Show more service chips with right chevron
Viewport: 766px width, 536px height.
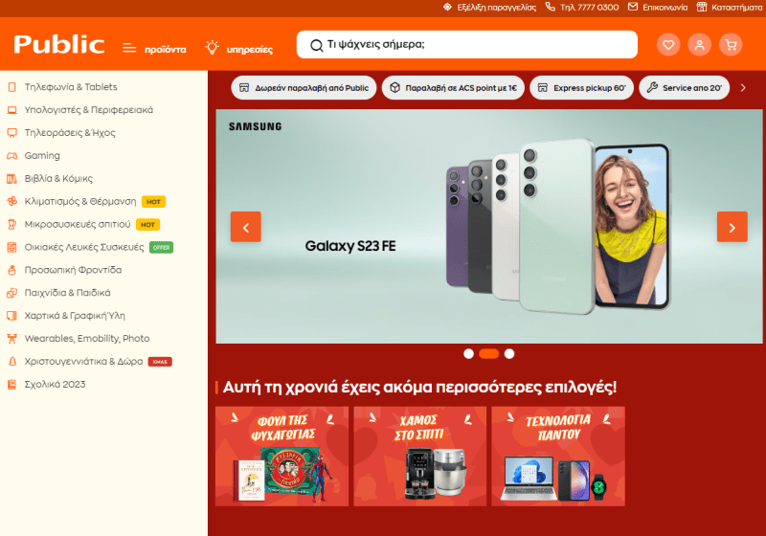pos(743,88)
